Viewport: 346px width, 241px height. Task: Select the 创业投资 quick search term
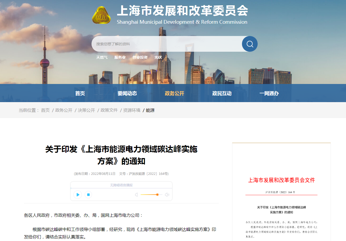pos(140,57)
